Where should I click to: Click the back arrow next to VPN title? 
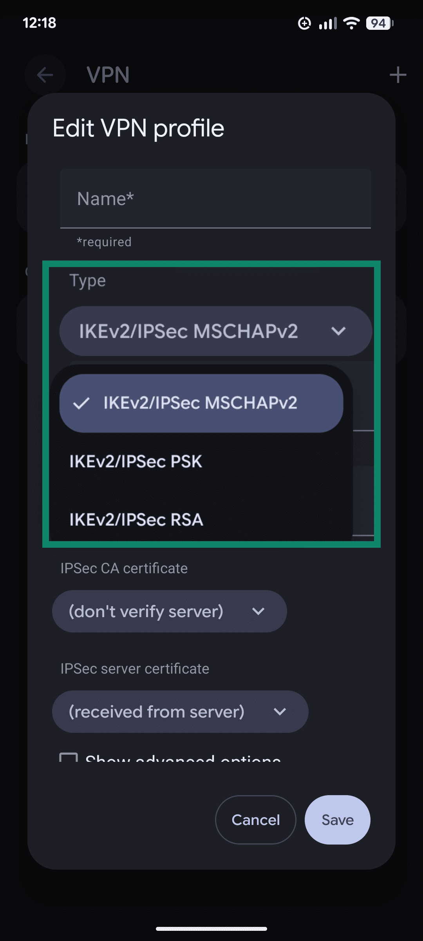pos(45,74)
